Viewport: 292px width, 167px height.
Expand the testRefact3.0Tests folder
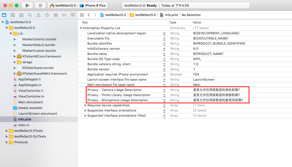pyautogui.click(x=7, y=131)
